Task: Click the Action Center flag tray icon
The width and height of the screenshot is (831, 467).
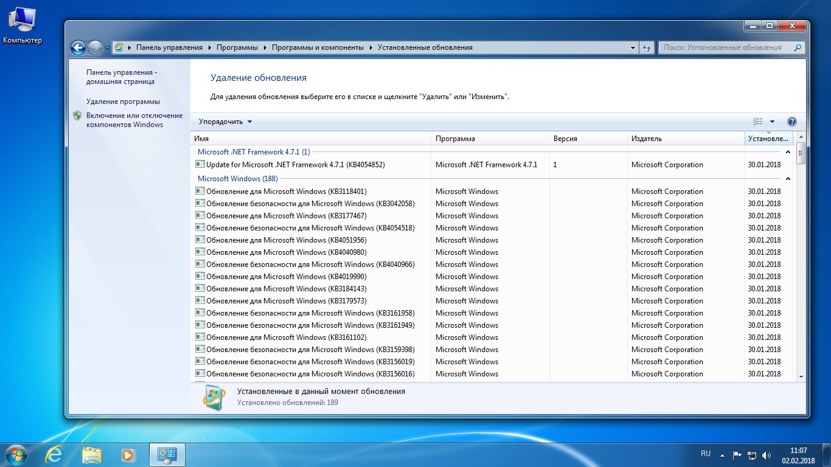Action: pos(737,454)
